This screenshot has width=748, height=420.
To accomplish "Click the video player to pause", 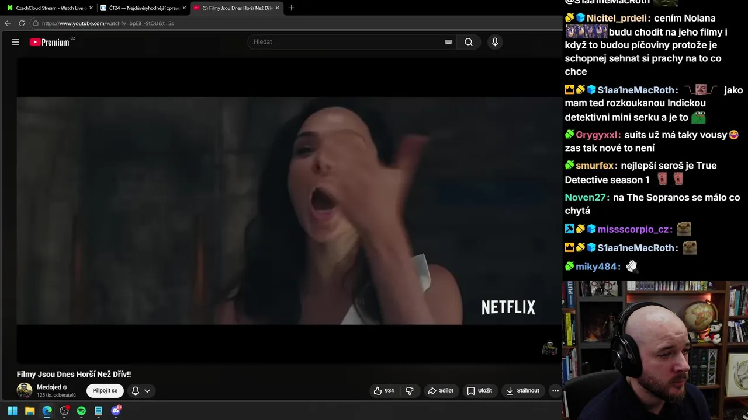I will pyautogui.click(x=289, y=210).
